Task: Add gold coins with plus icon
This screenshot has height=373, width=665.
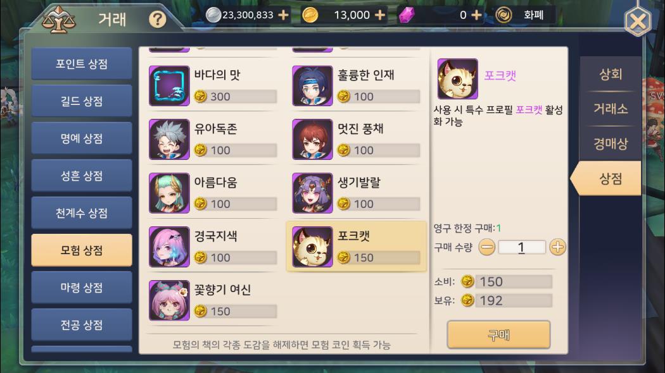Action: (380, 15)
